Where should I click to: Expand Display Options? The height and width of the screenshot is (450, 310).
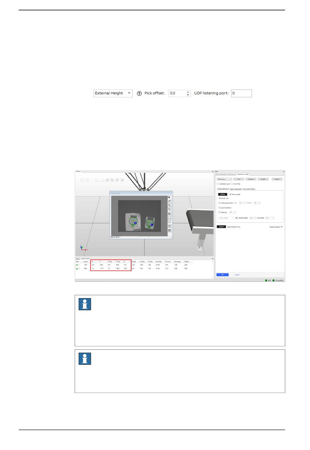point(276,227)
